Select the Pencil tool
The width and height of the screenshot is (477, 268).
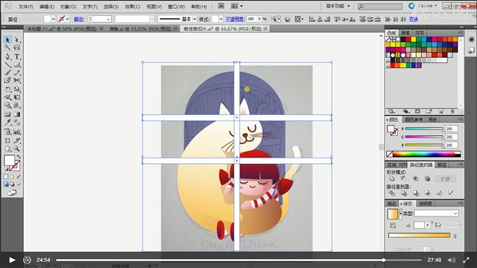[x=17, y=73]
